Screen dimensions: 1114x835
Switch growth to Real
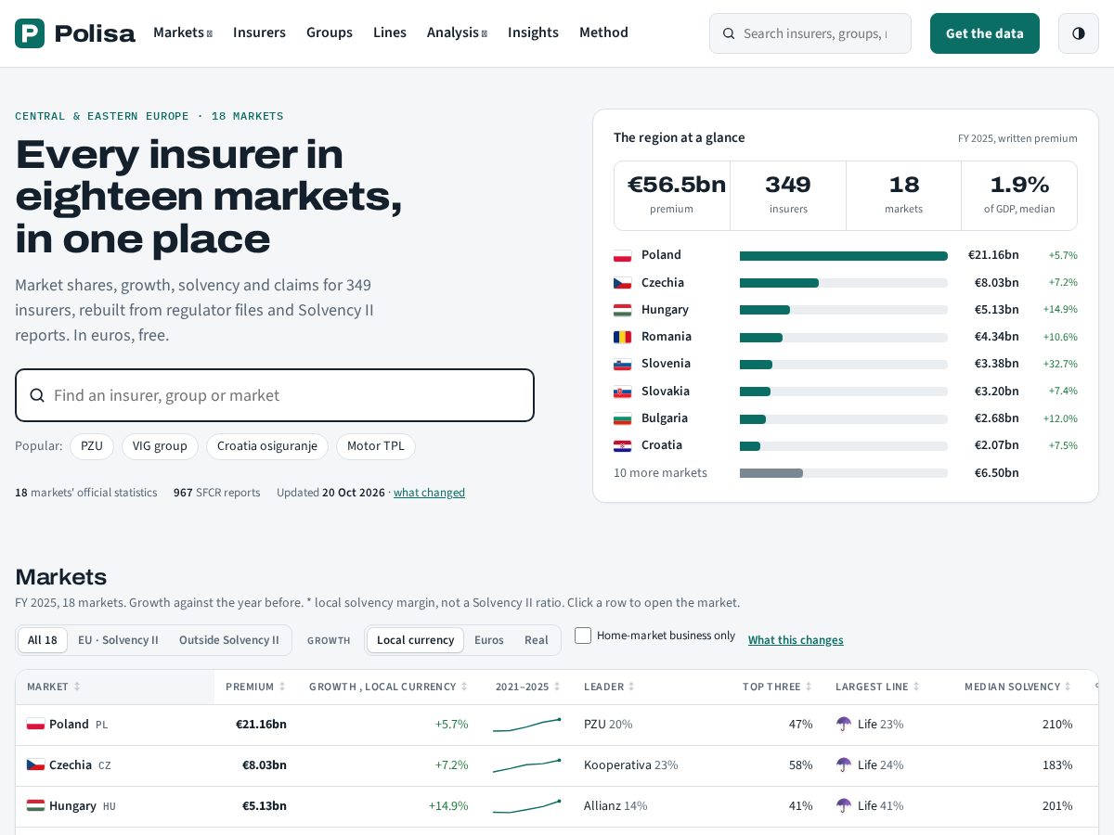coord(537,640)
